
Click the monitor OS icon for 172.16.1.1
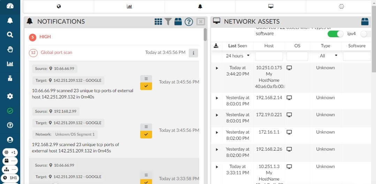[x=289, y=132]
